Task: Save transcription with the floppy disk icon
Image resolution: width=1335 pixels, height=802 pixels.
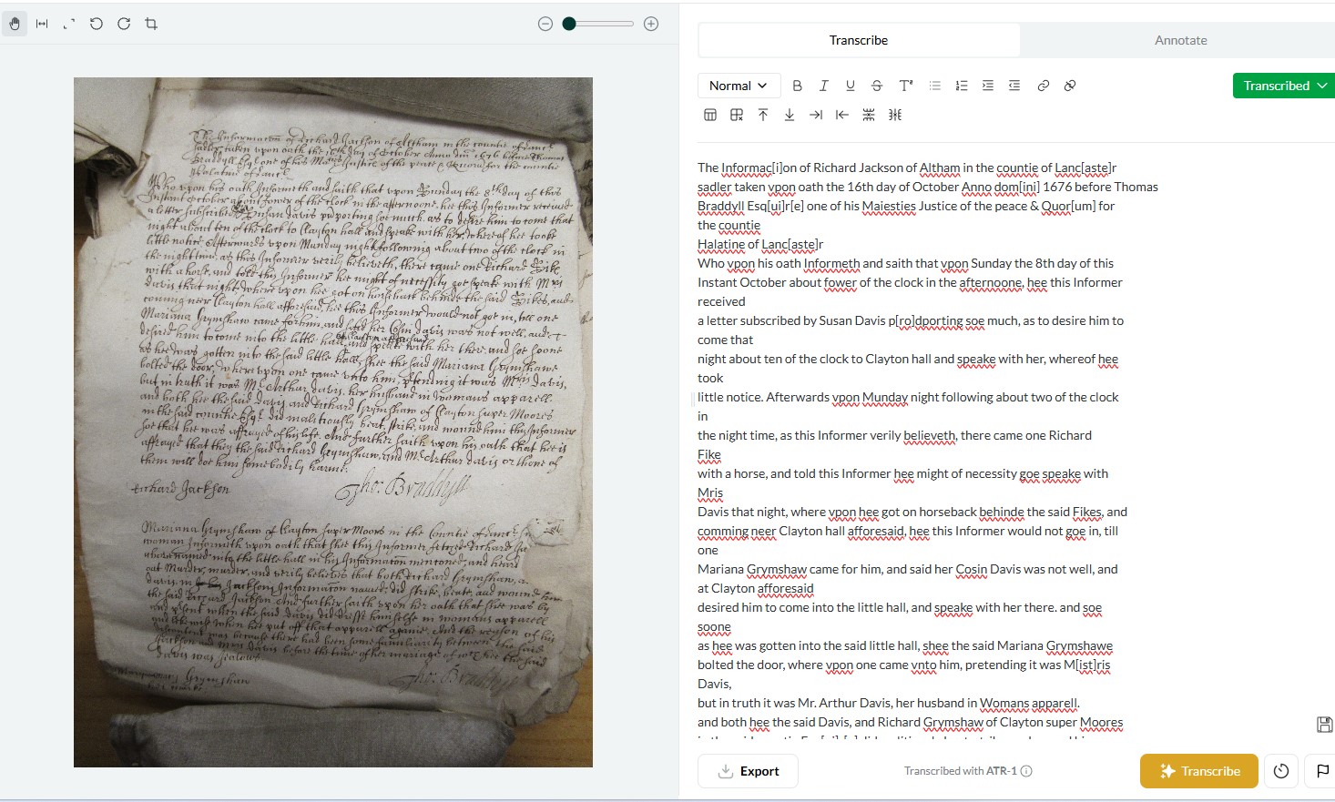Action: tap(1325, 725)
